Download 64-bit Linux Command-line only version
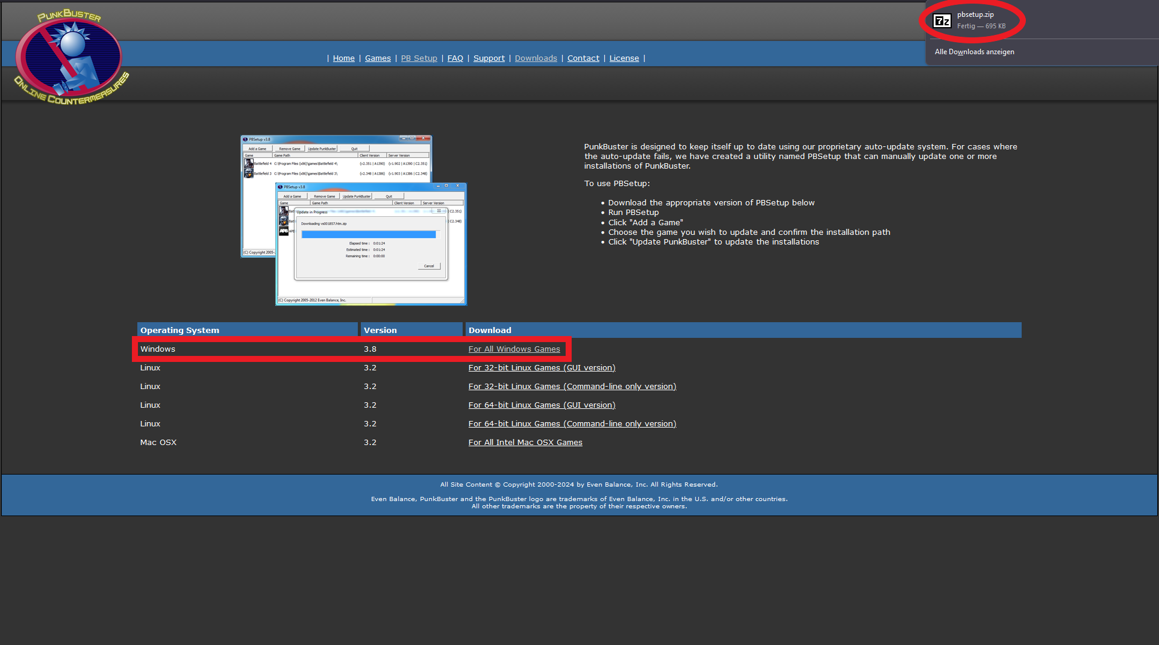Screen dimensions: 1159x645 tap(572, 424)
